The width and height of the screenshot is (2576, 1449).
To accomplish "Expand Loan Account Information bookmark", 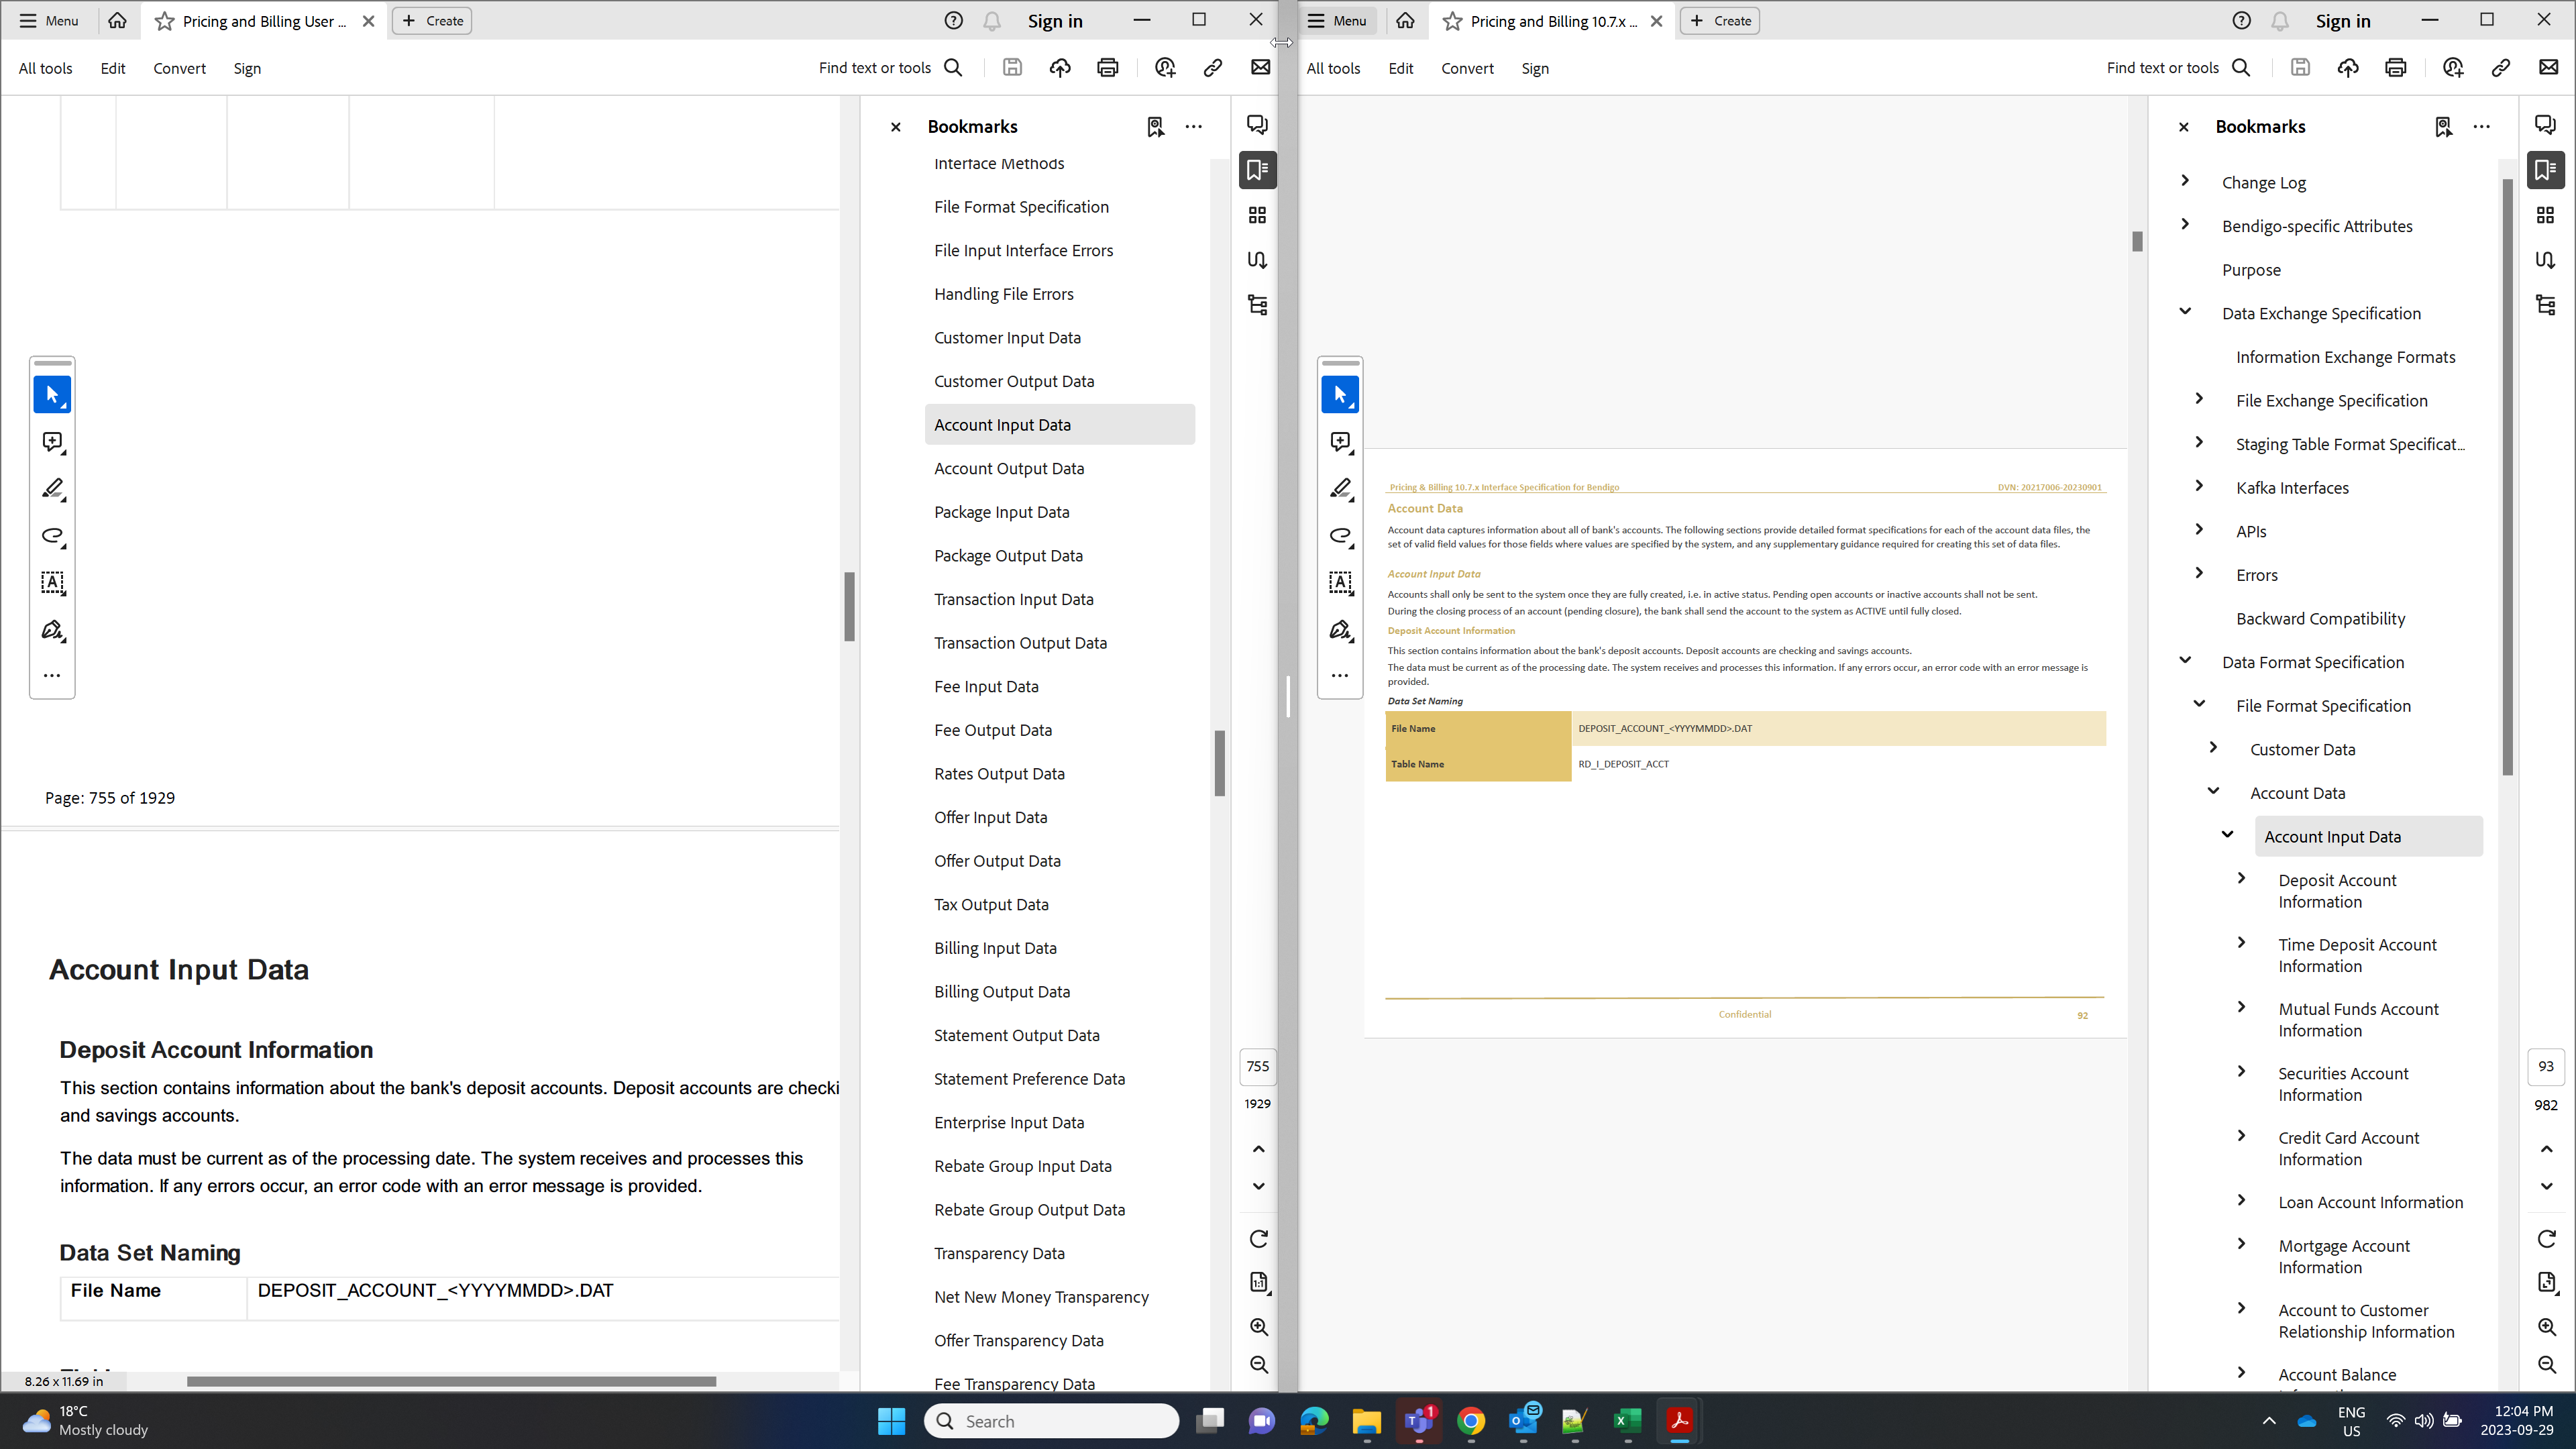I will tap(2241, 1201).
